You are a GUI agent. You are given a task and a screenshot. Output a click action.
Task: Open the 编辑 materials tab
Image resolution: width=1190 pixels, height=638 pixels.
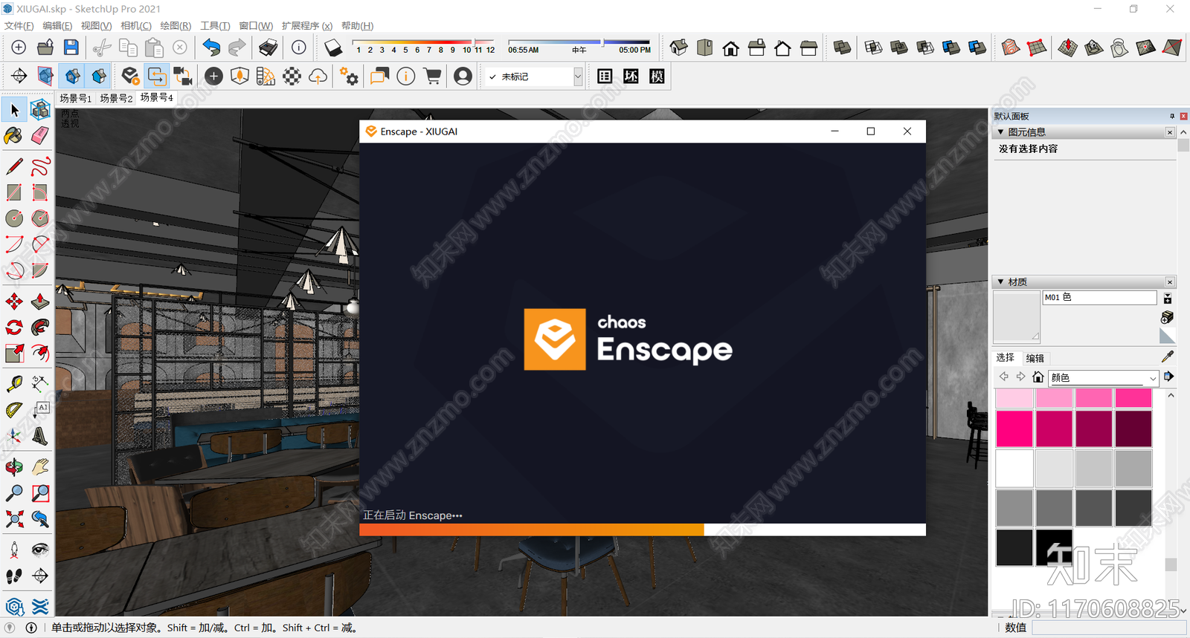point(1035,358)
